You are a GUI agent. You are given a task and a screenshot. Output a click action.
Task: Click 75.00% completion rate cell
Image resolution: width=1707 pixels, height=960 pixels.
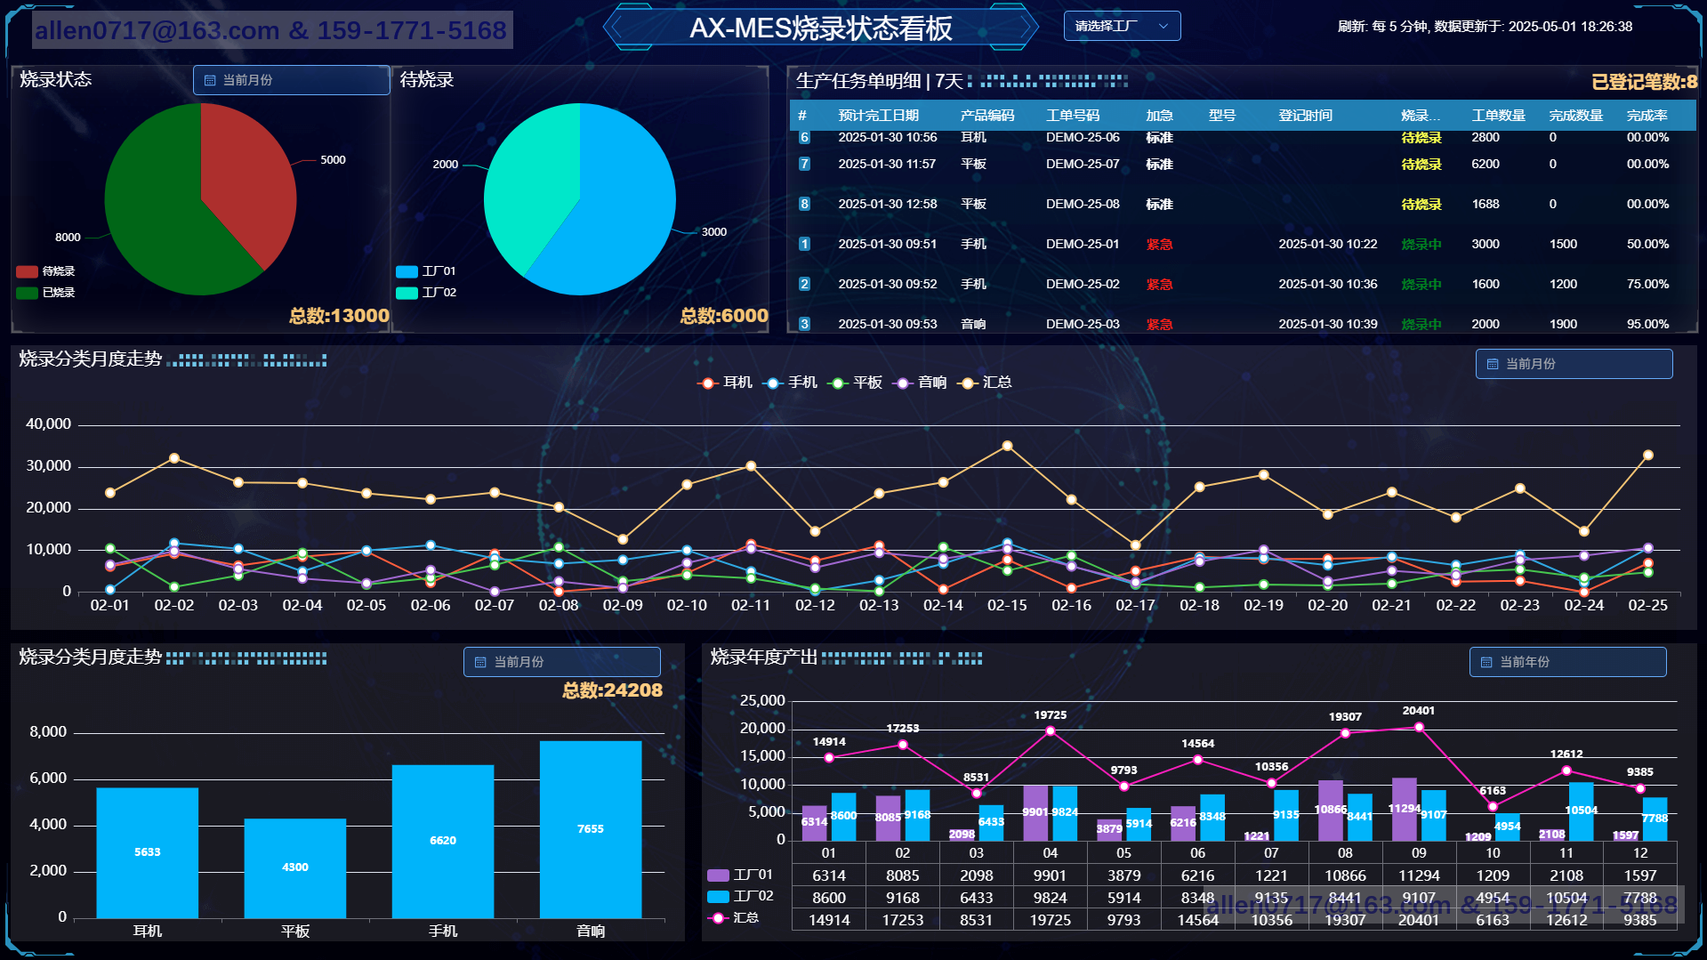pyautogui.click(x=1647, y=284)
